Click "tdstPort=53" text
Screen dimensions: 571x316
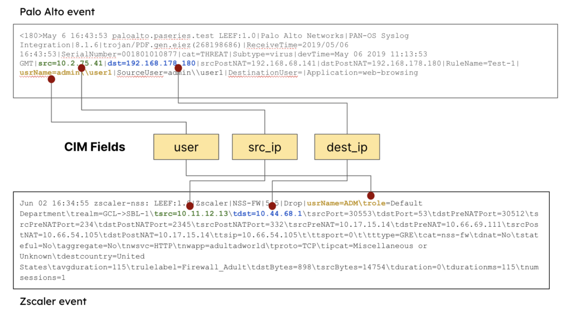click(x=402, y=213)
